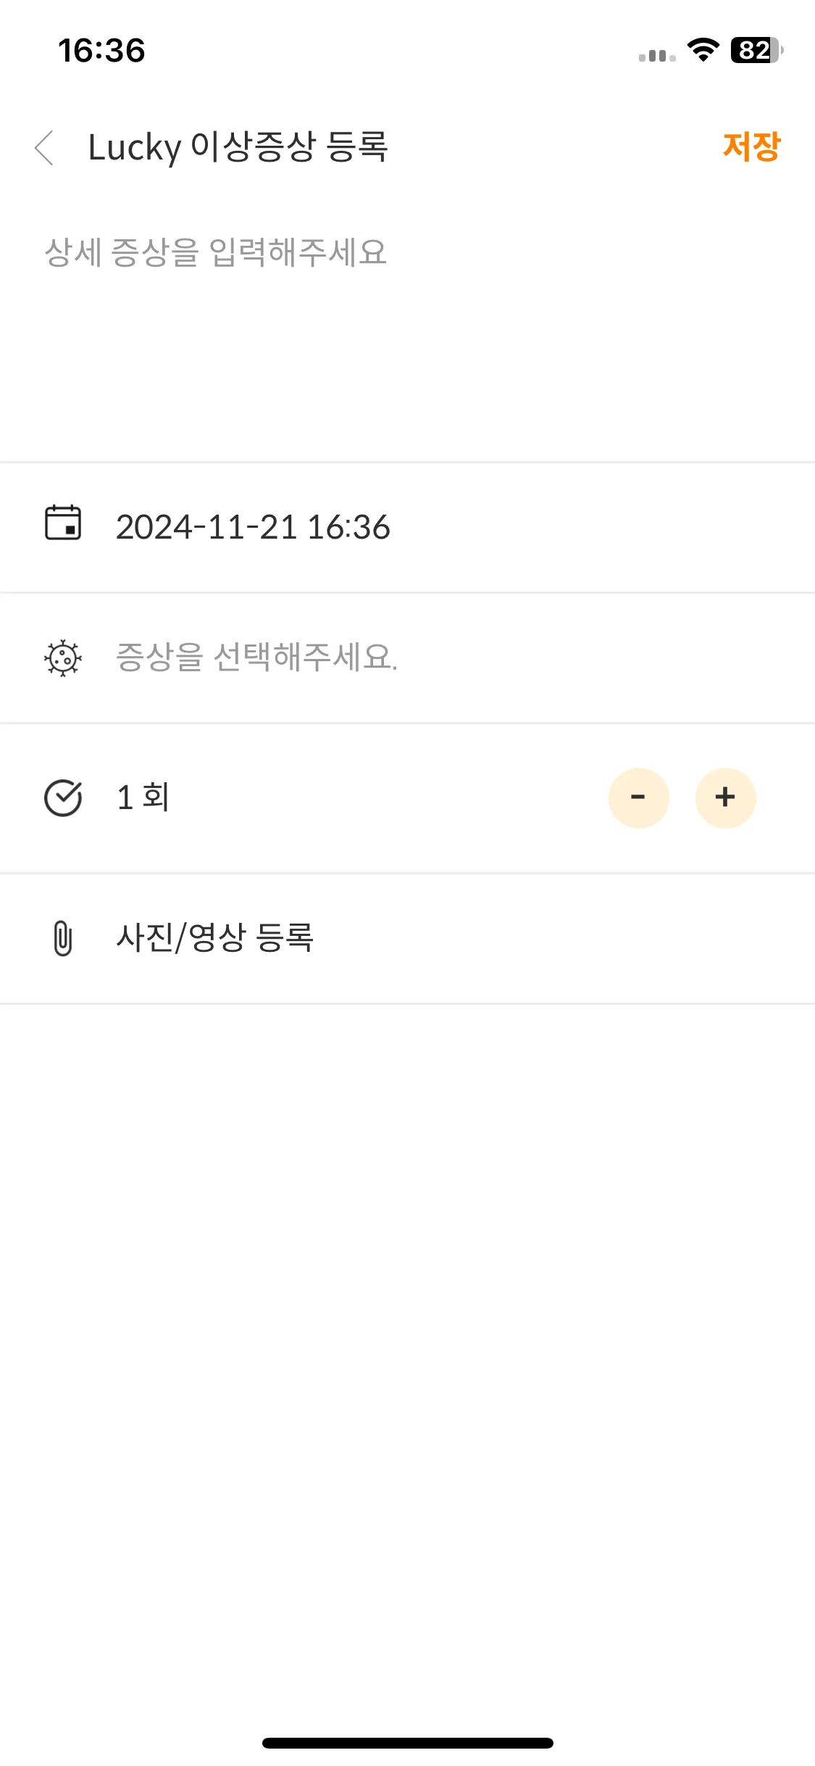Image resolution: width=815 pixels, height=1766 pixels.
Task: Tap the checkmark count icon
Action: tap(63, 798)
